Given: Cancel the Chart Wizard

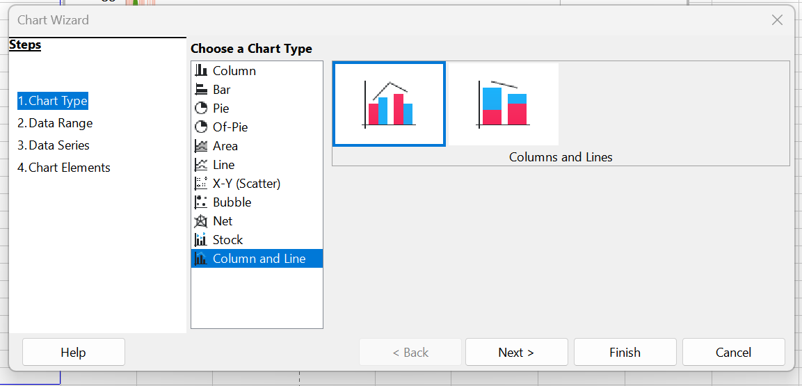Looking at the screenshot, I should 733,353.
